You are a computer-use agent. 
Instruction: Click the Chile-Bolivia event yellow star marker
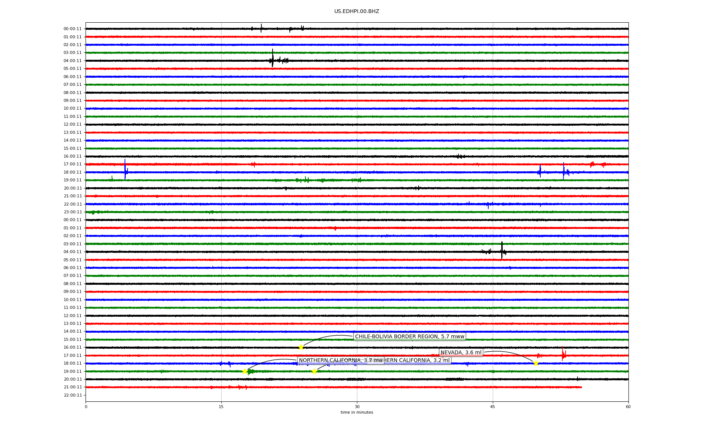[x=301, y=348]
